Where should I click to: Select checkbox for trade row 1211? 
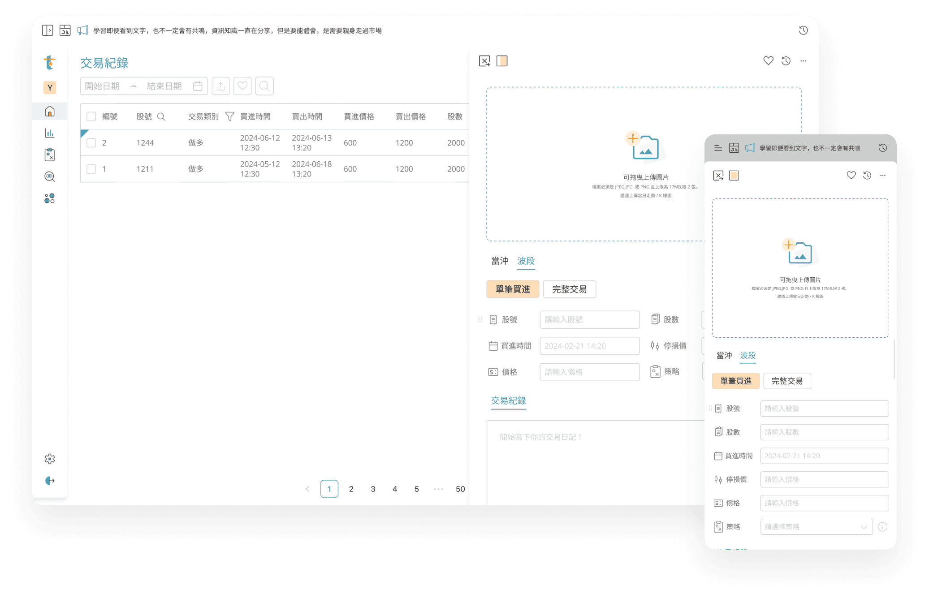pyautogui.click(x=91, y=169)
